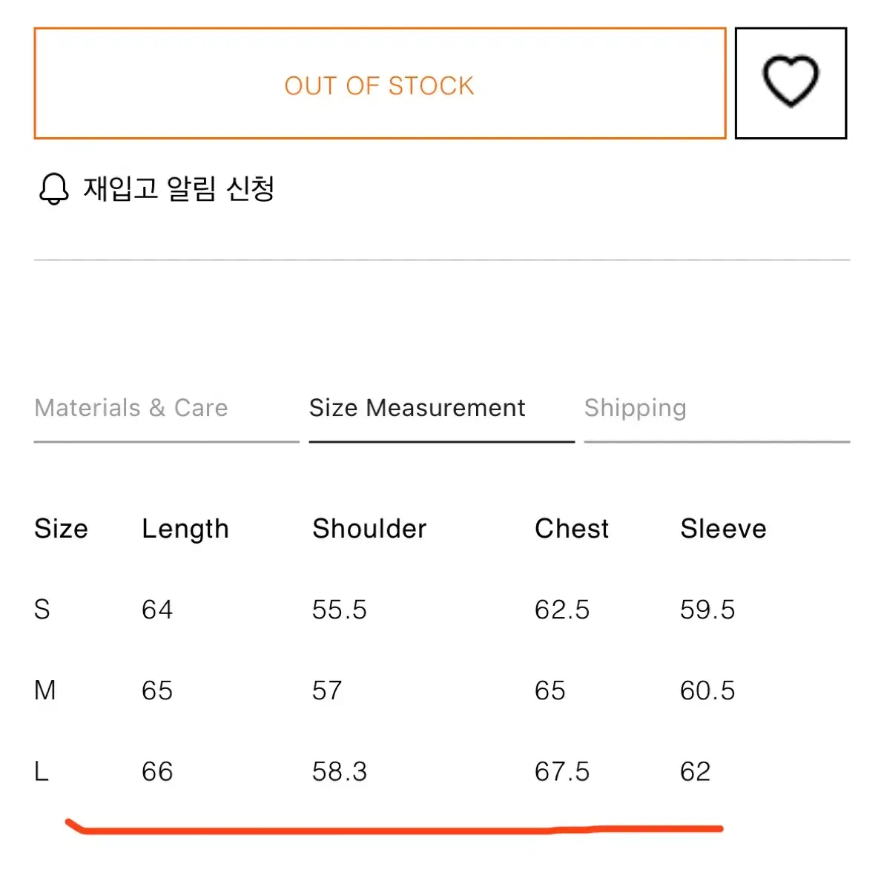Click the OUT OF STOCK button

(380, 83)
